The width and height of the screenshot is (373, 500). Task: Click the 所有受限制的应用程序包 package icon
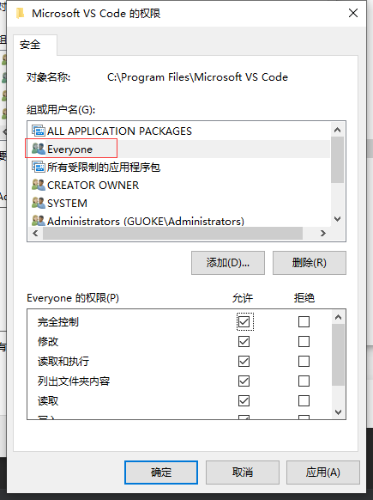(39, 167)
